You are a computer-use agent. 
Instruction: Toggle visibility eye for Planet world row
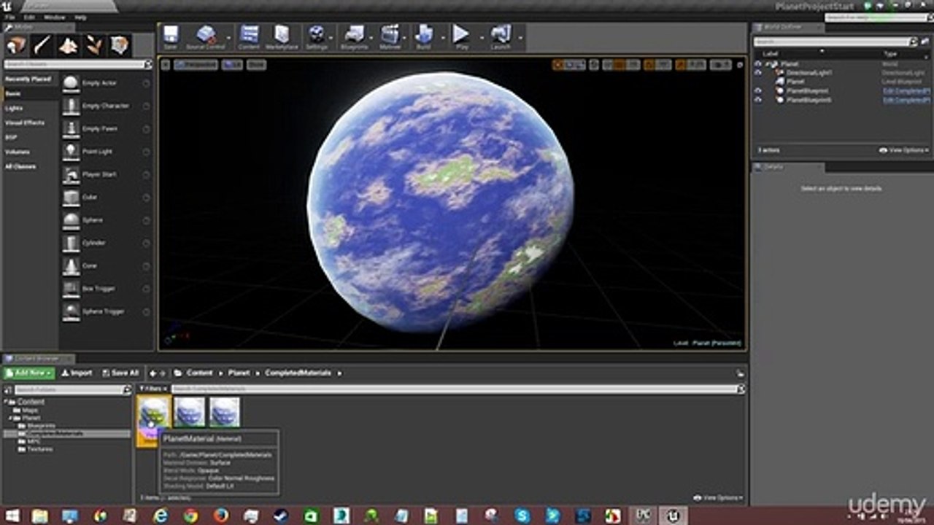click(758, 64)
